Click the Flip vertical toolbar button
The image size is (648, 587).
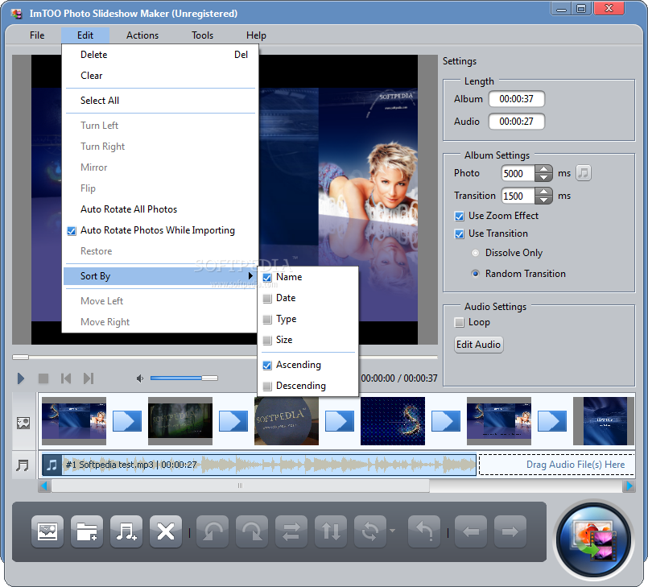[331, 531]
